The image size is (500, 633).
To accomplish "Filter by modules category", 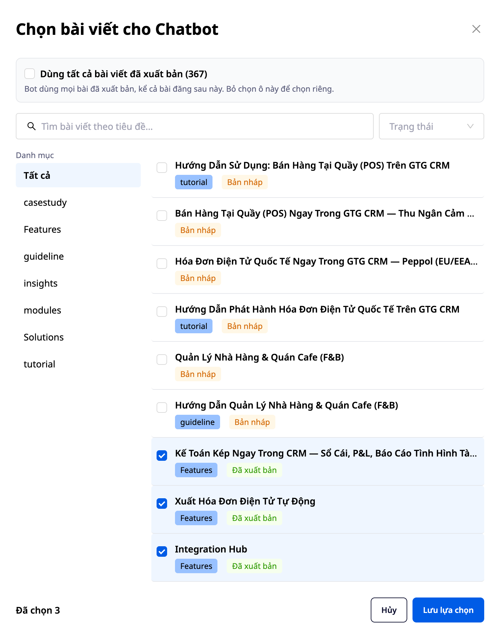I will click(x=78, y=310).
